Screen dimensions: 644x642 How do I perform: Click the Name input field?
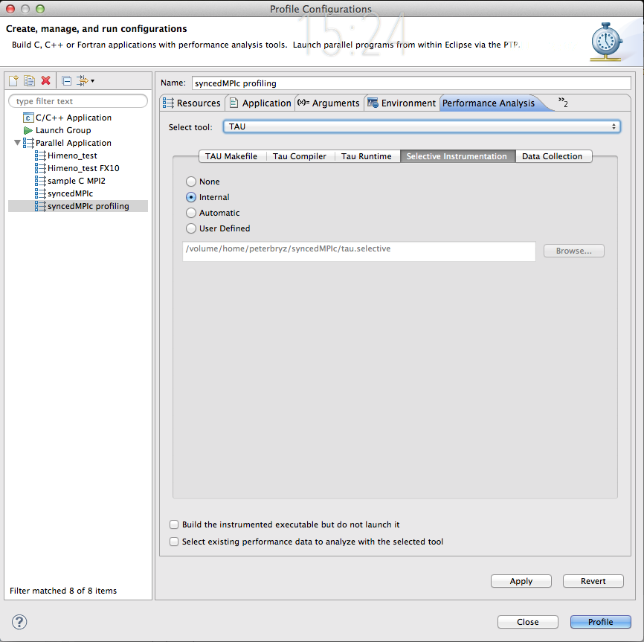(x=411, y=83)
